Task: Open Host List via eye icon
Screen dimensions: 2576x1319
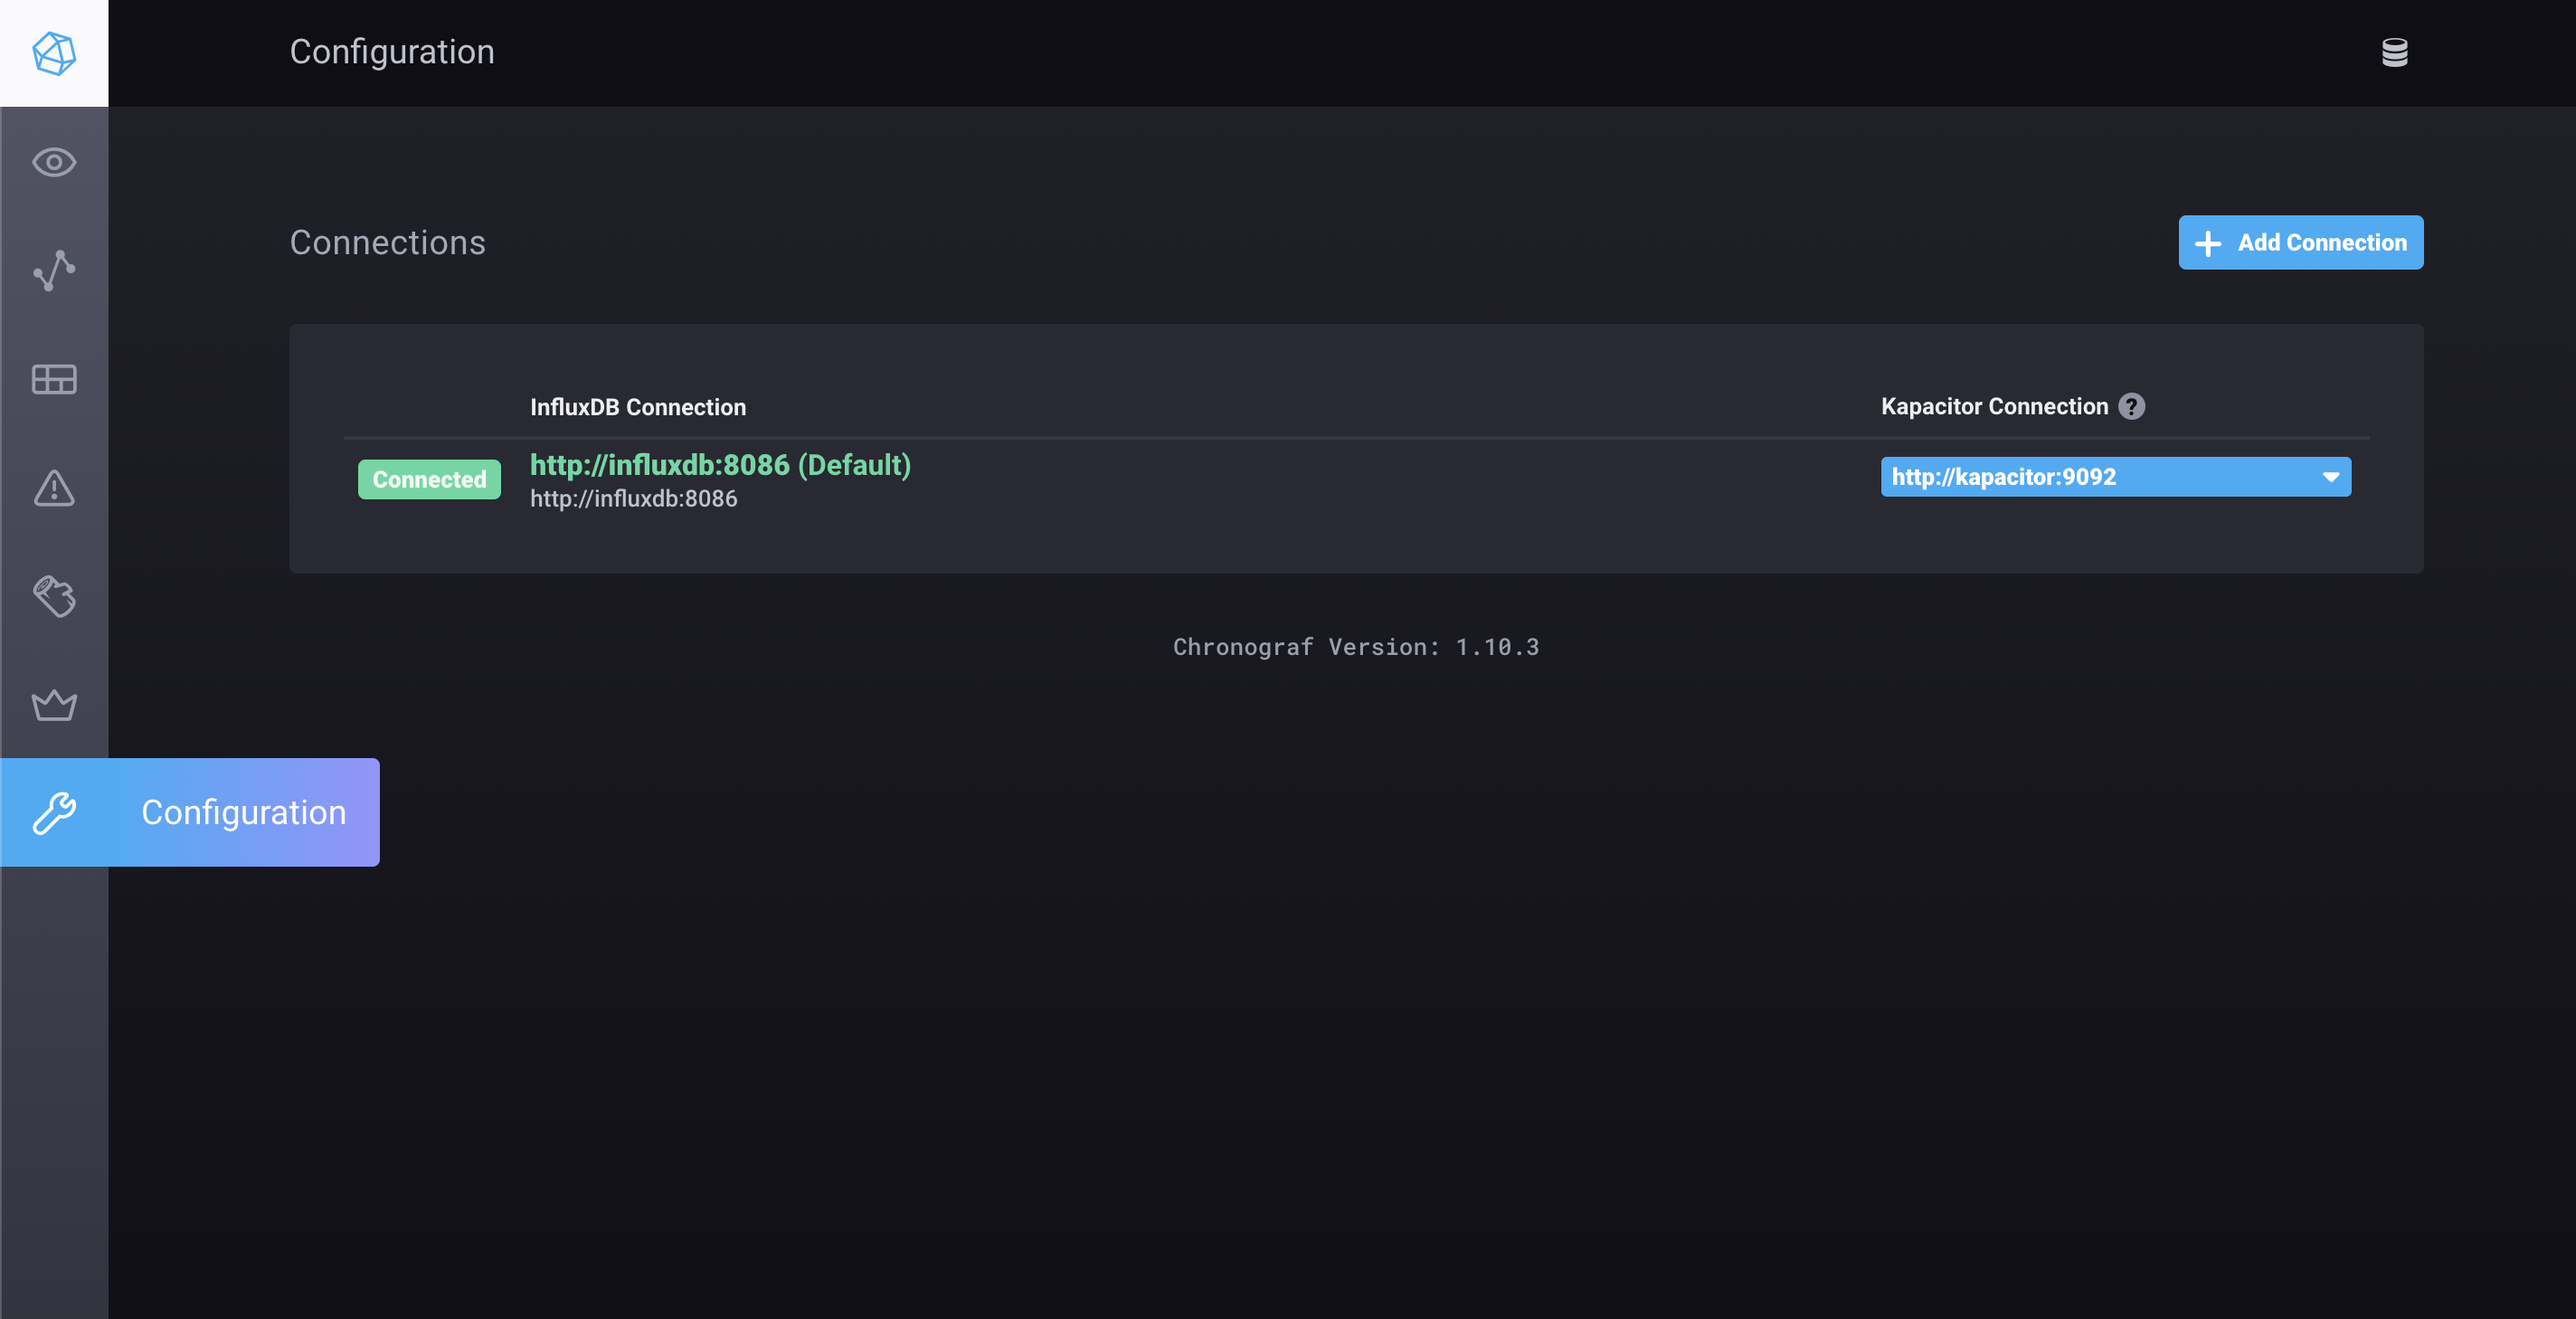Action: (54, 162)
